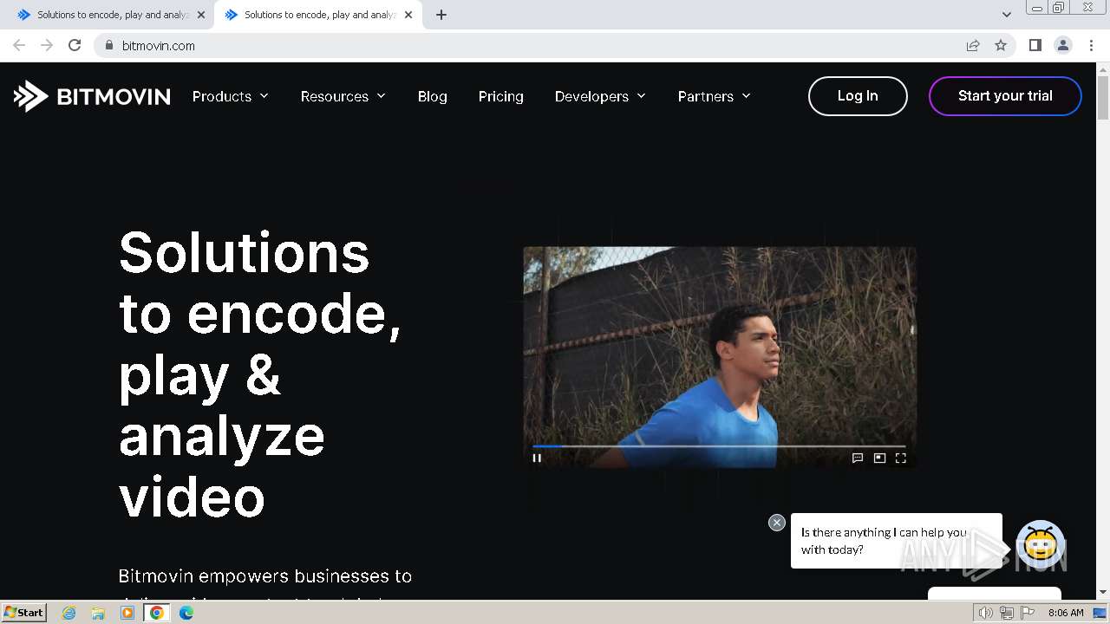Switch to the first browser tab

tap(110, 15)
